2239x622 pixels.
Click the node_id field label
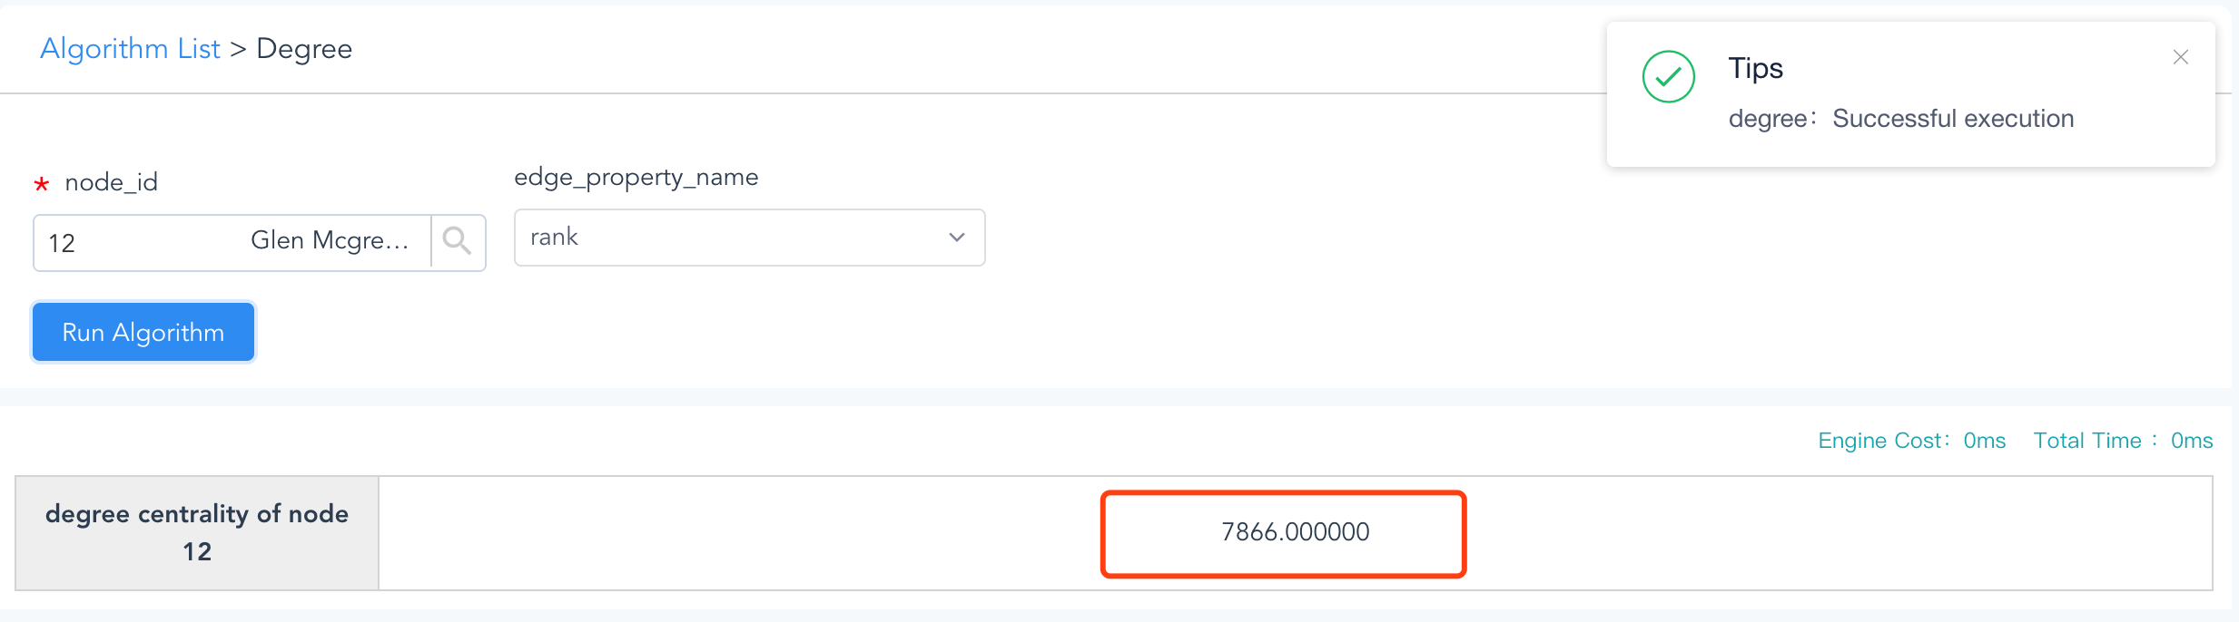(x=111, y=182)
